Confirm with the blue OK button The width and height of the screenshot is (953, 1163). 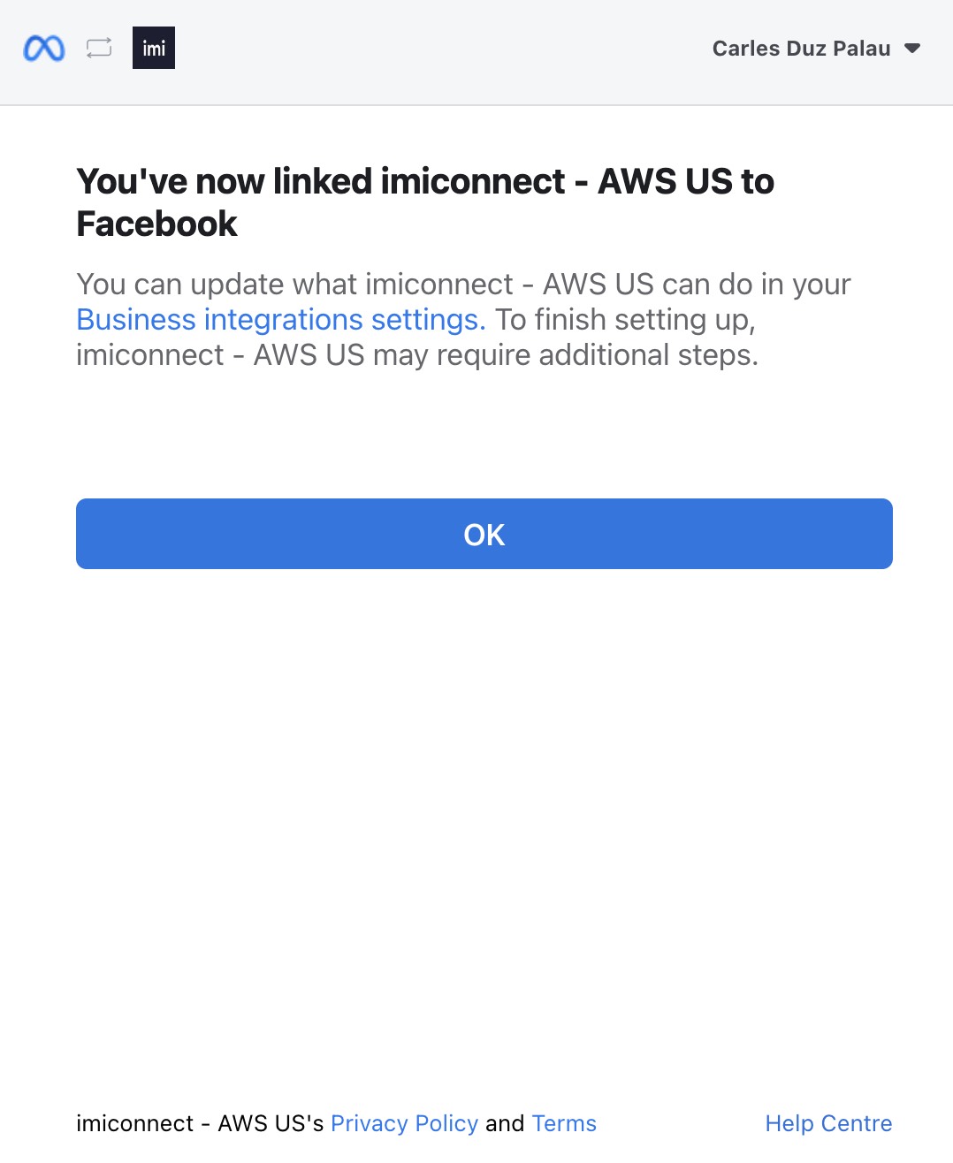click(x=484, y=534)
